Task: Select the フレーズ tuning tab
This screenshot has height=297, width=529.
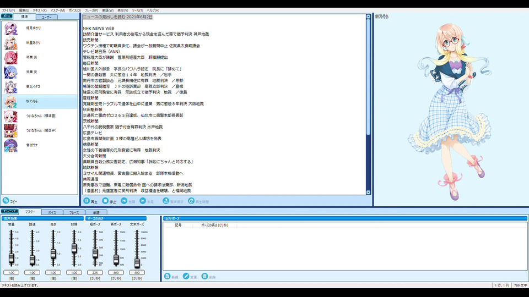Action: tap(74, 212)
